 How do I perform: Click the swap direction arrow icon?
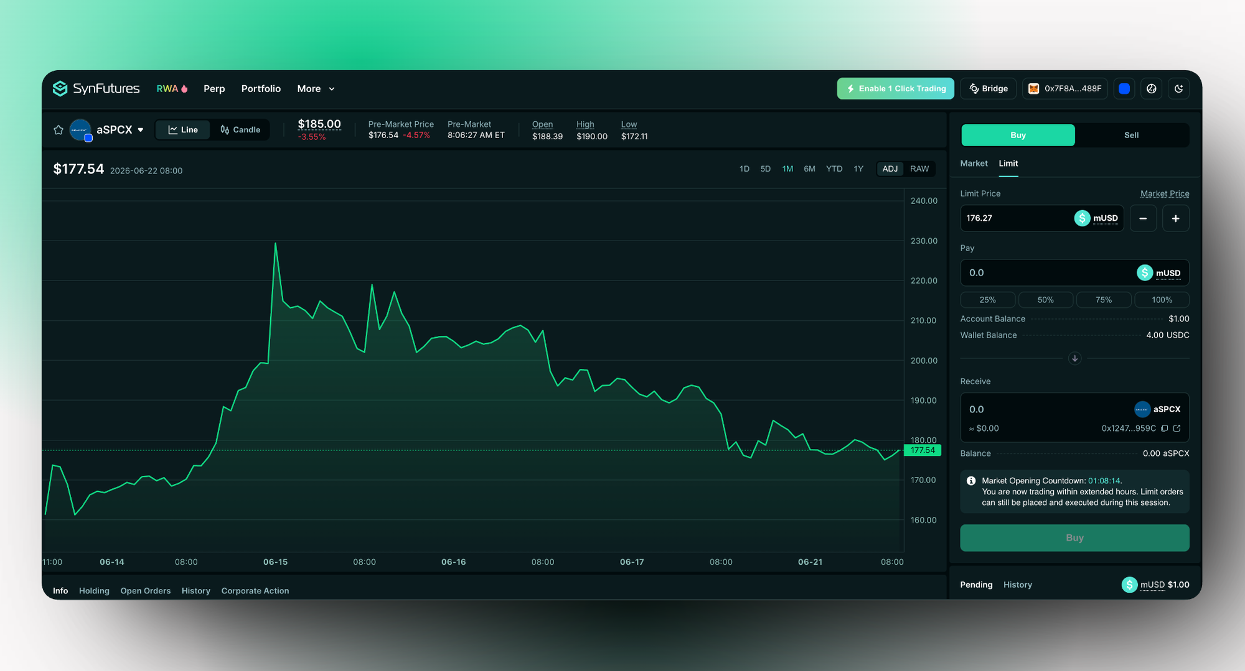[x=1074, y=358]
